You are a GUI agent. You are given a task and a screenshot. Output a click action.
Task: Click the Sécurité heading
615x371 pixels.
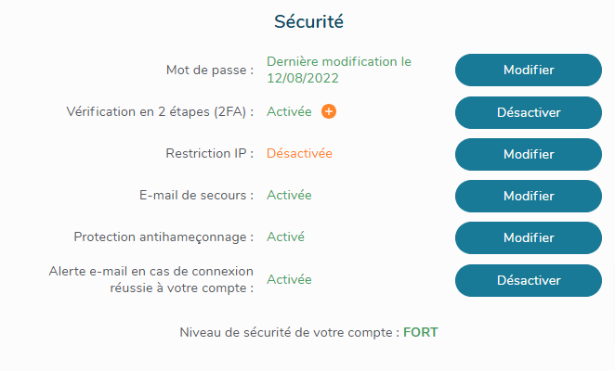point(307,20)
